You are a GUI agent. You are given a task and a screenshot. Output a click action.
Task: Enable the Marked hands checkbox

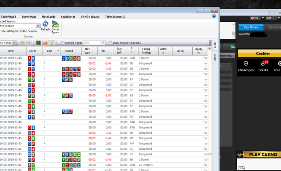click(63, 43)
